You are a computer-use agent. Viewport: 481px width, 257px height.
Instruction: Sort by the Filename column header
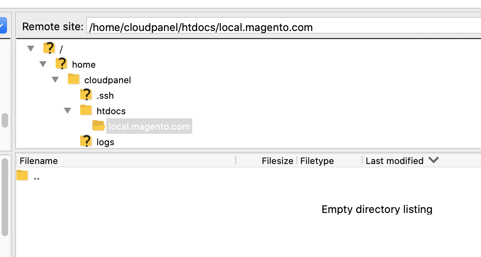coord(39,161)
